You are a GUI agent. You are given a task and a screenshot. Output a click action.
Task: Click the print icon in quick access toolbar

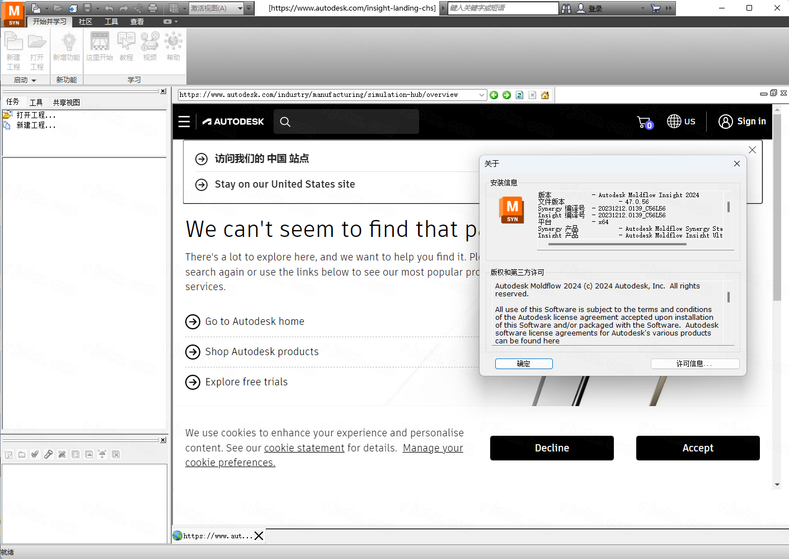[153, 8]
